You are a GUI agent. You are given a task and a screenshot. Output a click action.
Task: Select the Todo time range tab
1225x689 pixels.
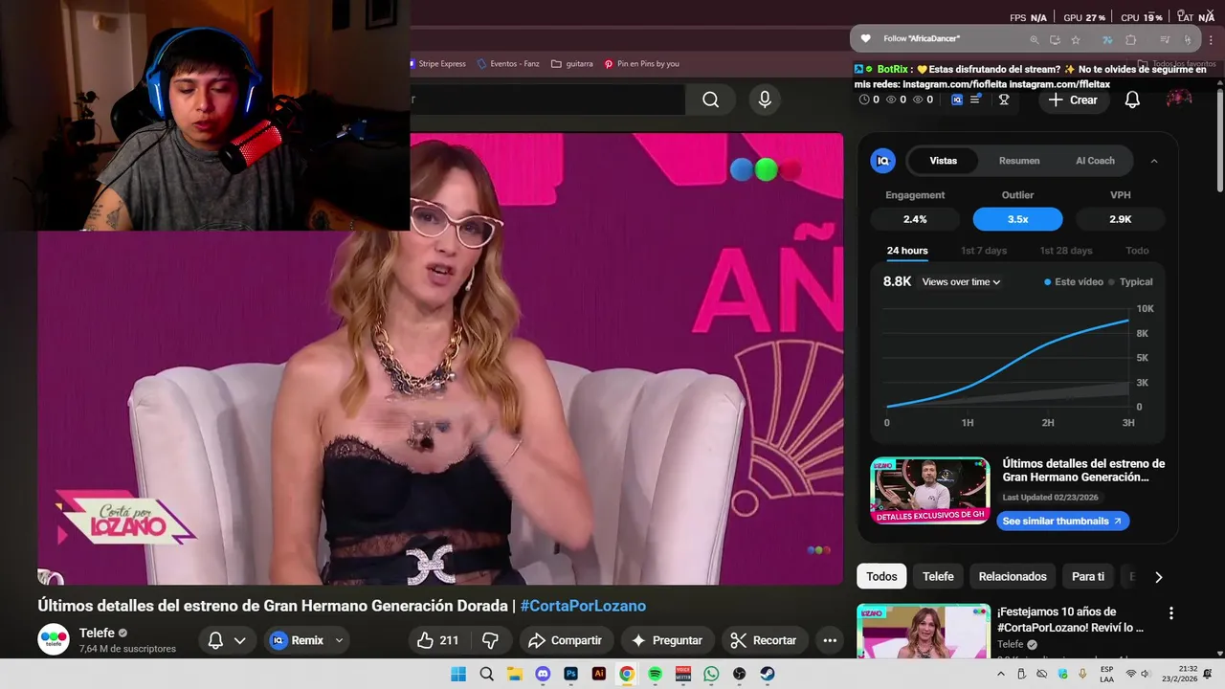coord(1137,251)
